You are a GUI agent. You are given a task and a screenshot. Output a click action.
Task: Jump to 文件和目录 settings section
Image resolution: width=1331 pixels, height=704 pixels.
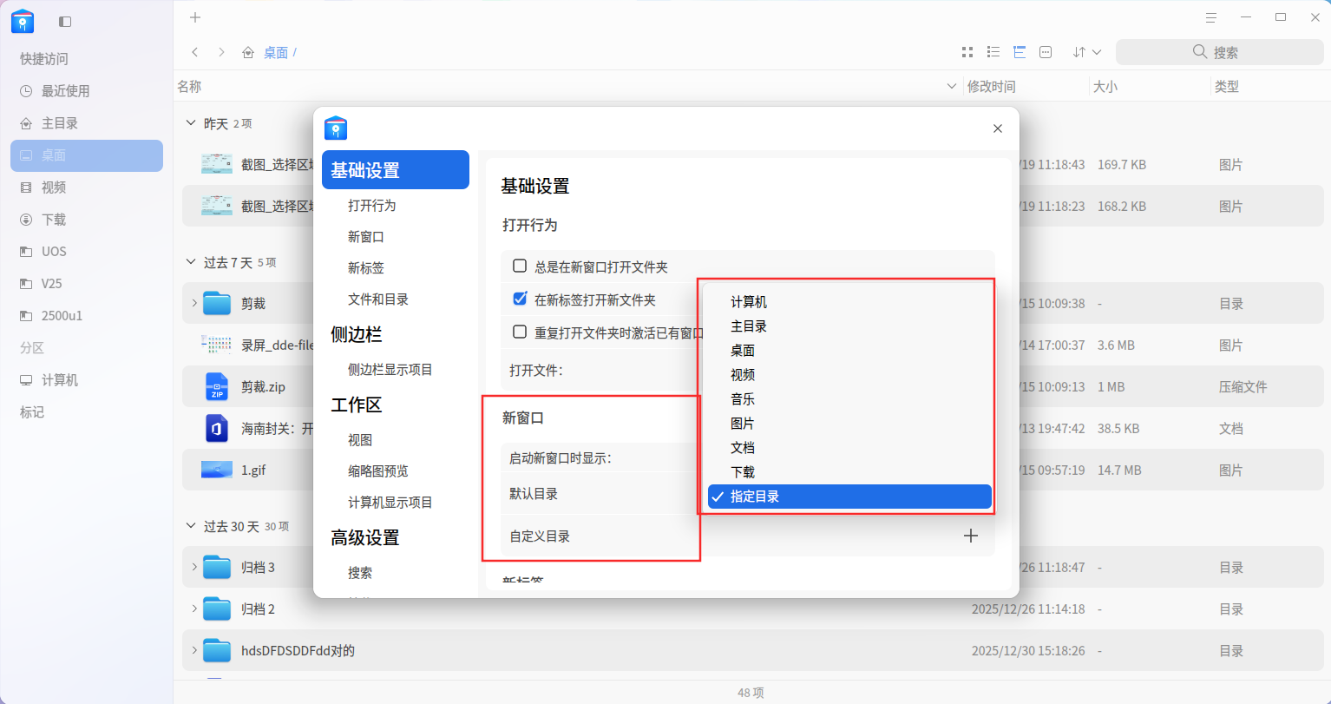[378, 299]
